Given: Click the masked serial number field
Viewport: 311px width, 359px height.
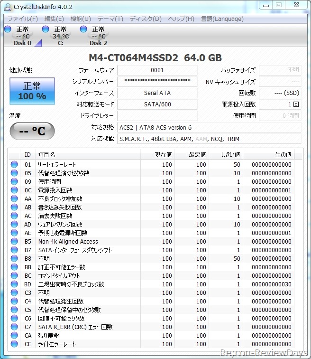Looking at the screenshot, I should point(157,82).
